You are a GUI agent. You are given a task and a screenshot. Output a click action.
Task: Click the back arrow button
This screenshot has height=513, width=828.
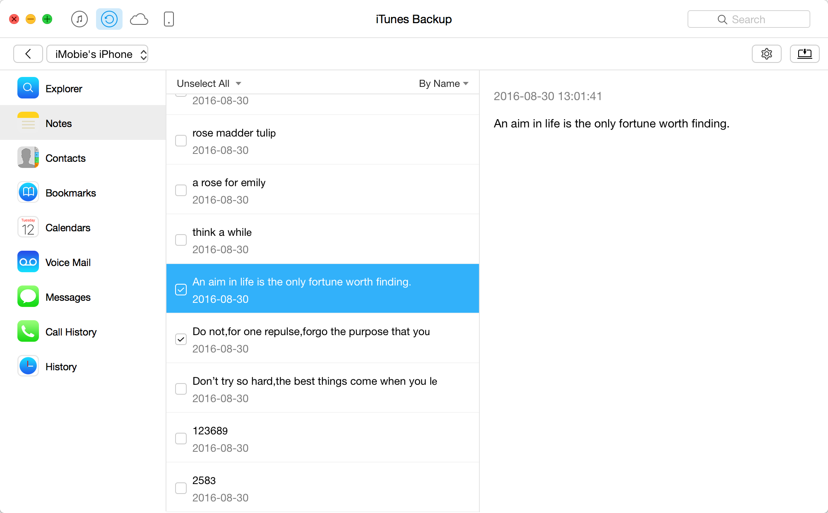point(28,54)
